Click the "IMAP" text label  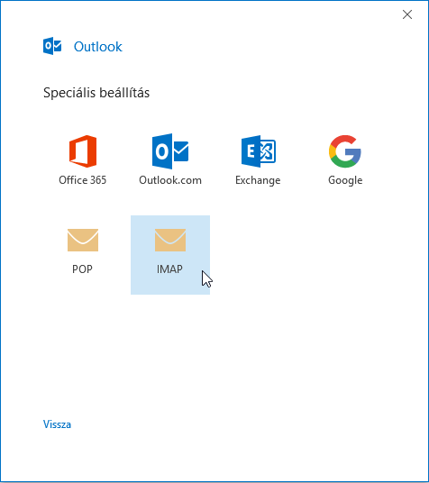pos(169,269)
